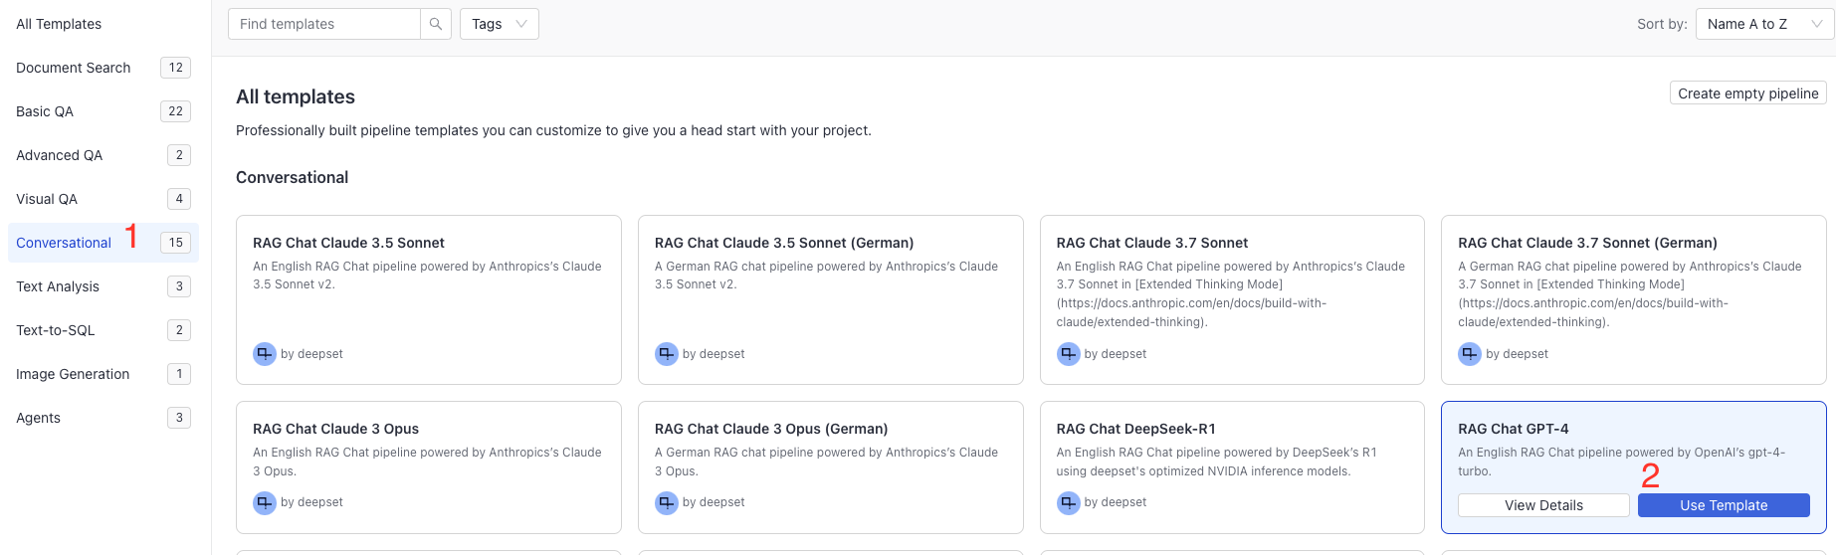This screenshot has width=1836, height=555.
Task: Click DeepSeek-R1 card description text
Action: pyautogui.click(x=1216, y=462)
